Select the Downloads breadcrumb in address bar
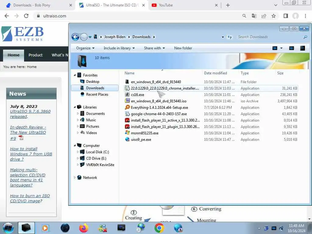 141,37
